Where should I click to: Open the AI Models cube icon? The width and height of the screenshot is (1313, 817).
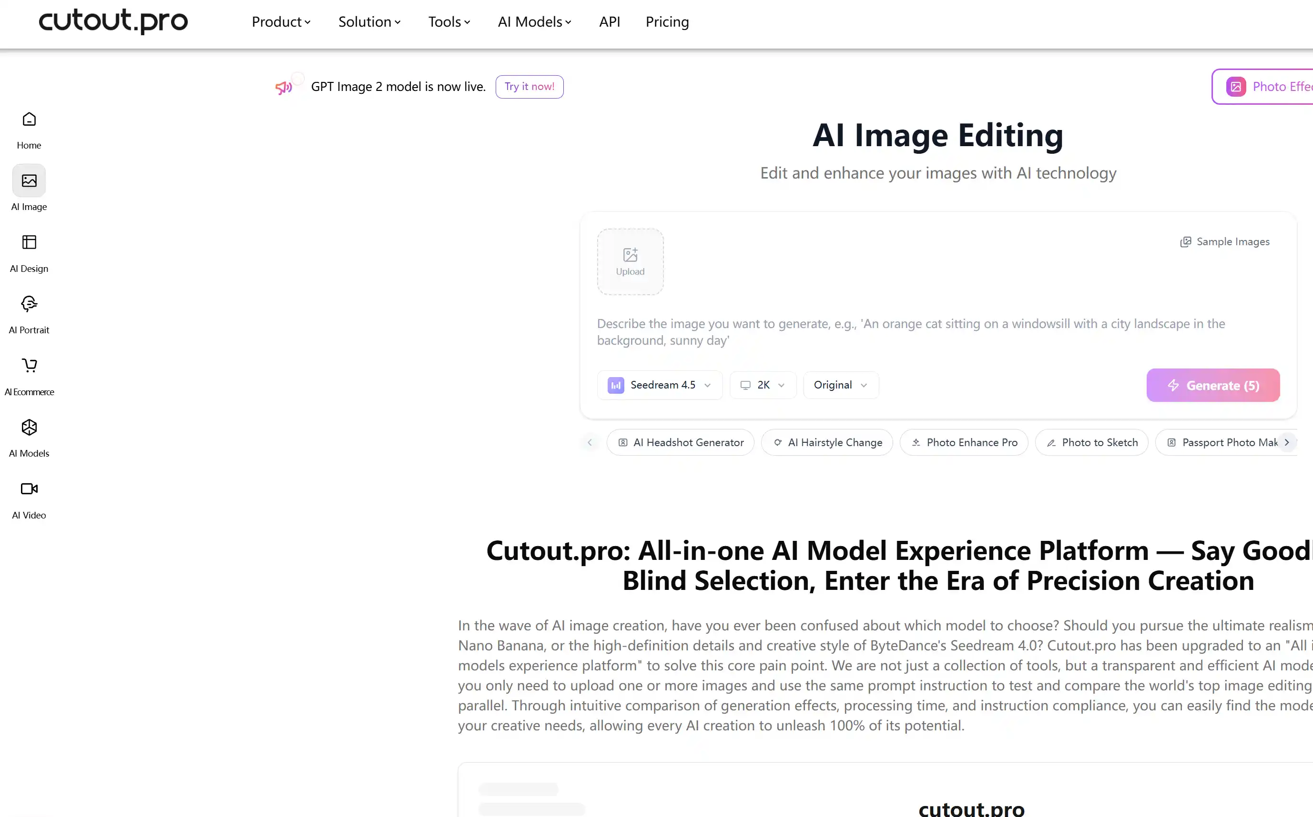[29, 427]
